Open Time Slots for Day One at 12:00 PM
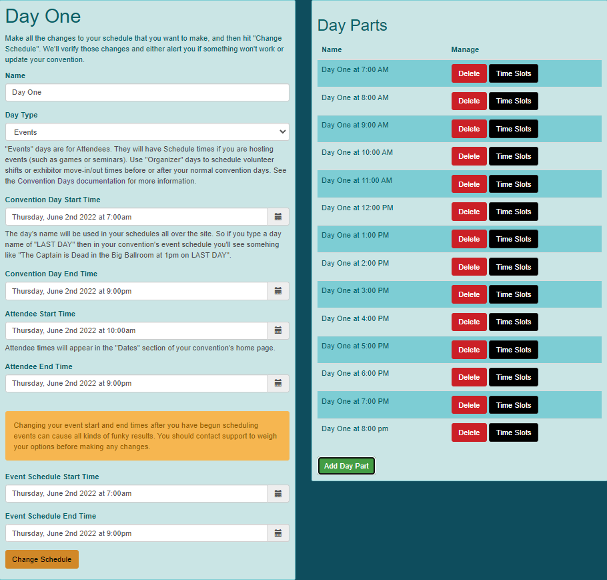This screenshot has width=607, height=580. [514, 212]
